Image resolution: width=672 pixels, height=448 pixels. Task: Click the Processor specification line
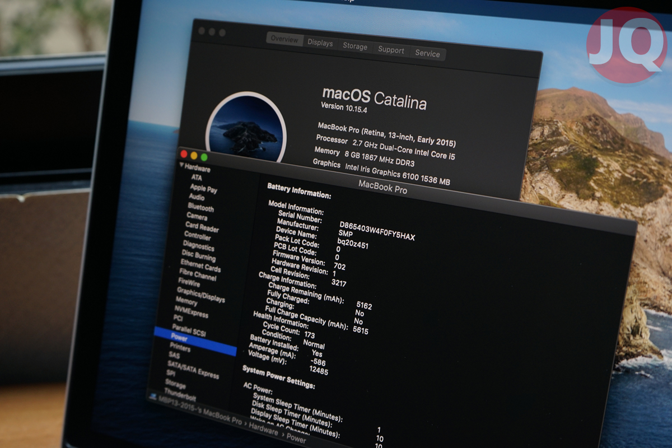385,147
